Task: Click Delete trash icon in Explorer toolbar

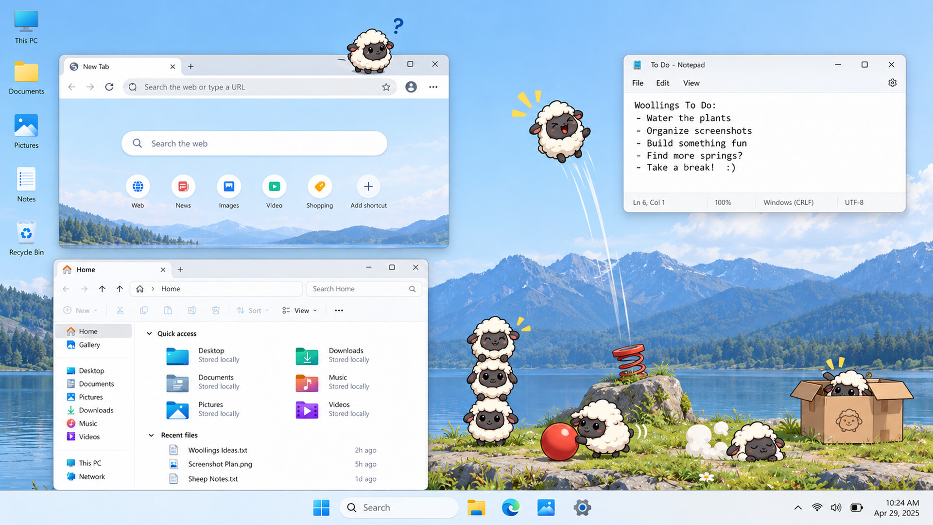Action: pyautogui.click(x=216, y=311)
